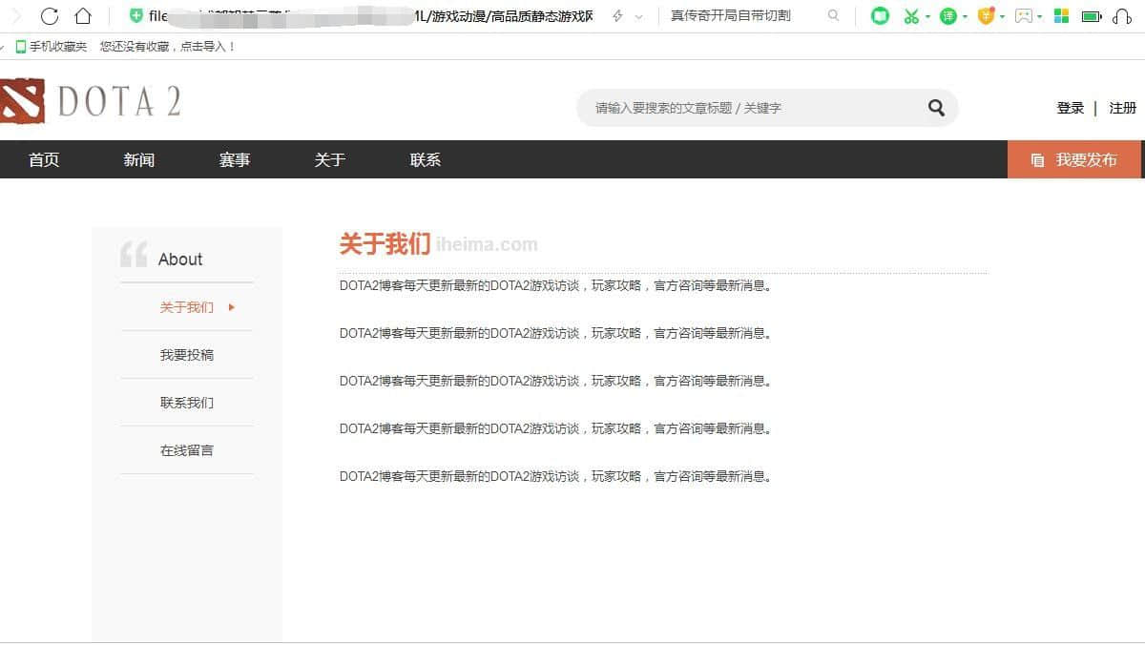Click the DOTA 2 logo
The image size is (1145, 645).
click(x=91, y=100)
